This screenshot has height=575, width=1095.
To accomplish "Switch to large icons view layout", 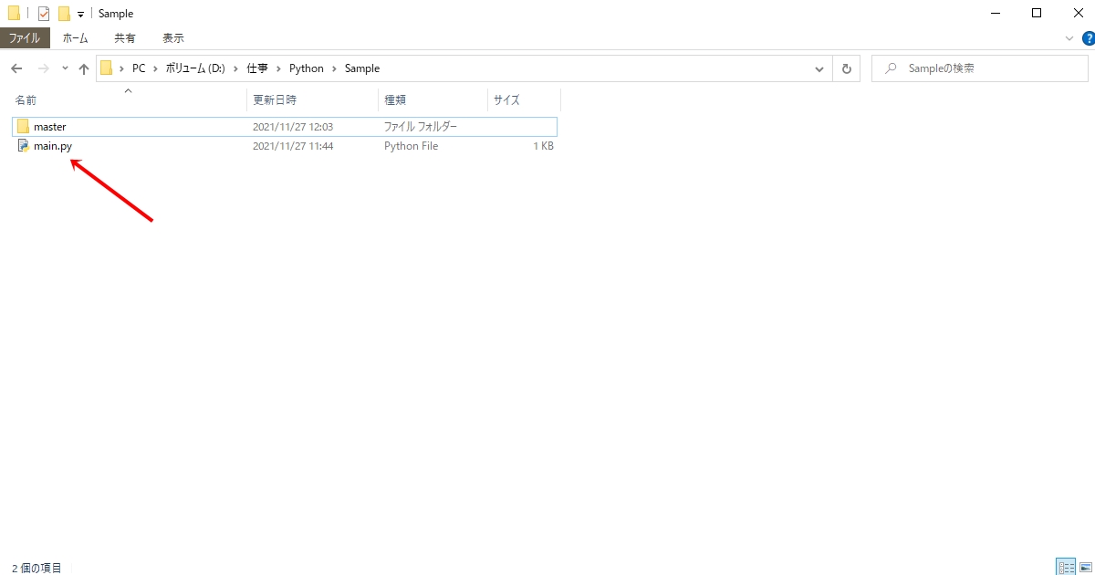I will tap(1084, 567).
